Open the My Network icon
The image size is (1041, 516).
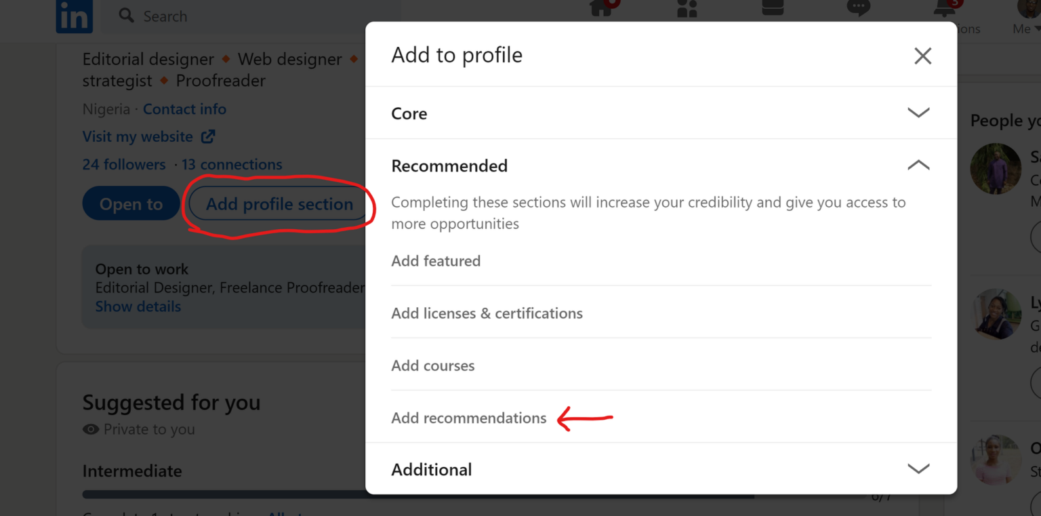(687, 9)
